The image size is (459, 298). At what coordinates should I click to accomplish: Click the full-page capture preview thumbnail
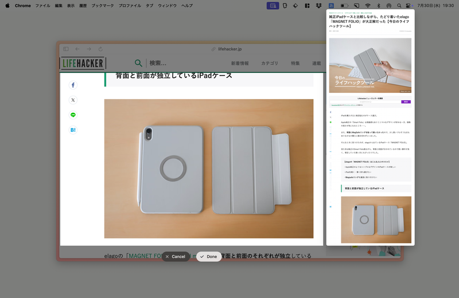tap(370, 126)
